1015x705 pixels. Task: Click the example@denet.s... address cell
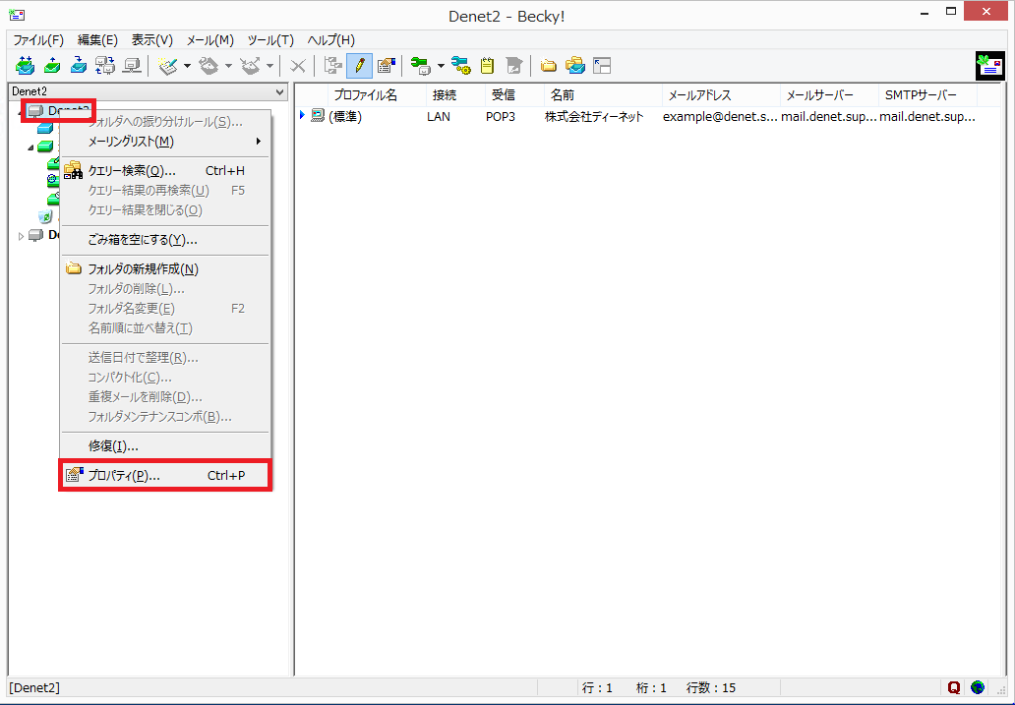pos(720,117)
